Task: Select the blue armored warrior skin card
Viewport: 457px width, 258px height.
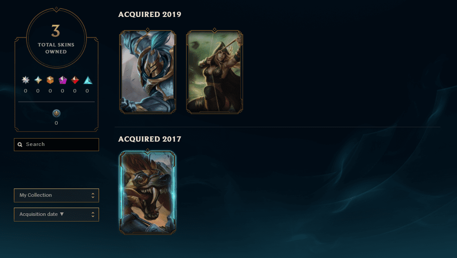Action: 147,72
